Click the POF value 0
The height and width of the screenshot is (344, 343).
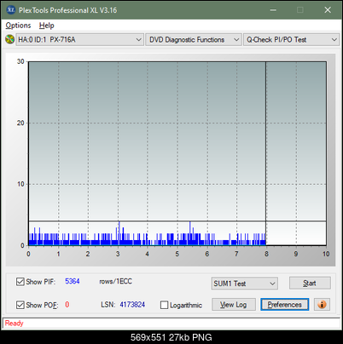tap(67, 305)
